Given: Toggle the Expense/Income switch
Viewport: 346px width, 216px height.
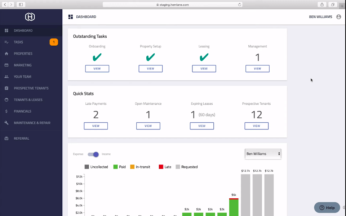Looking at the screenshot, I should [x=93, y=154].
